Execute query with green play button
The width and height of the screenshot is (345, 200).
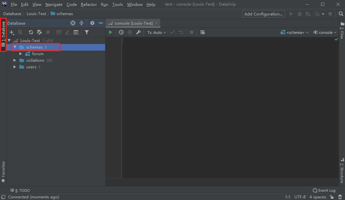(110, 32)
